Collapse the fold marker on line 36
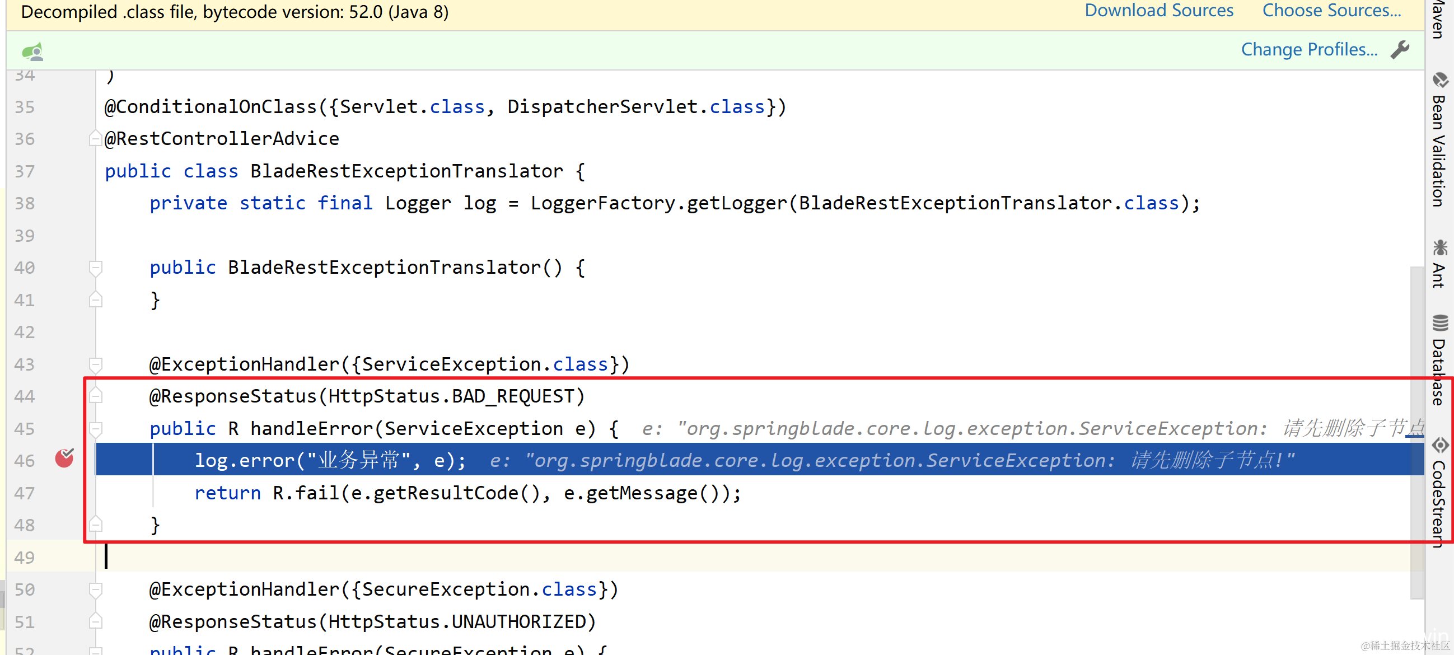1454x655 pixels. [x=95, y=139]
